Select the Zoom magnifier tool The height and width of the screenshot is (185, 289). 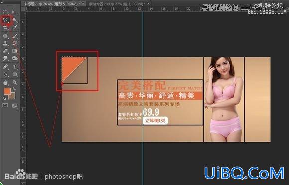(x=15, y=82)
